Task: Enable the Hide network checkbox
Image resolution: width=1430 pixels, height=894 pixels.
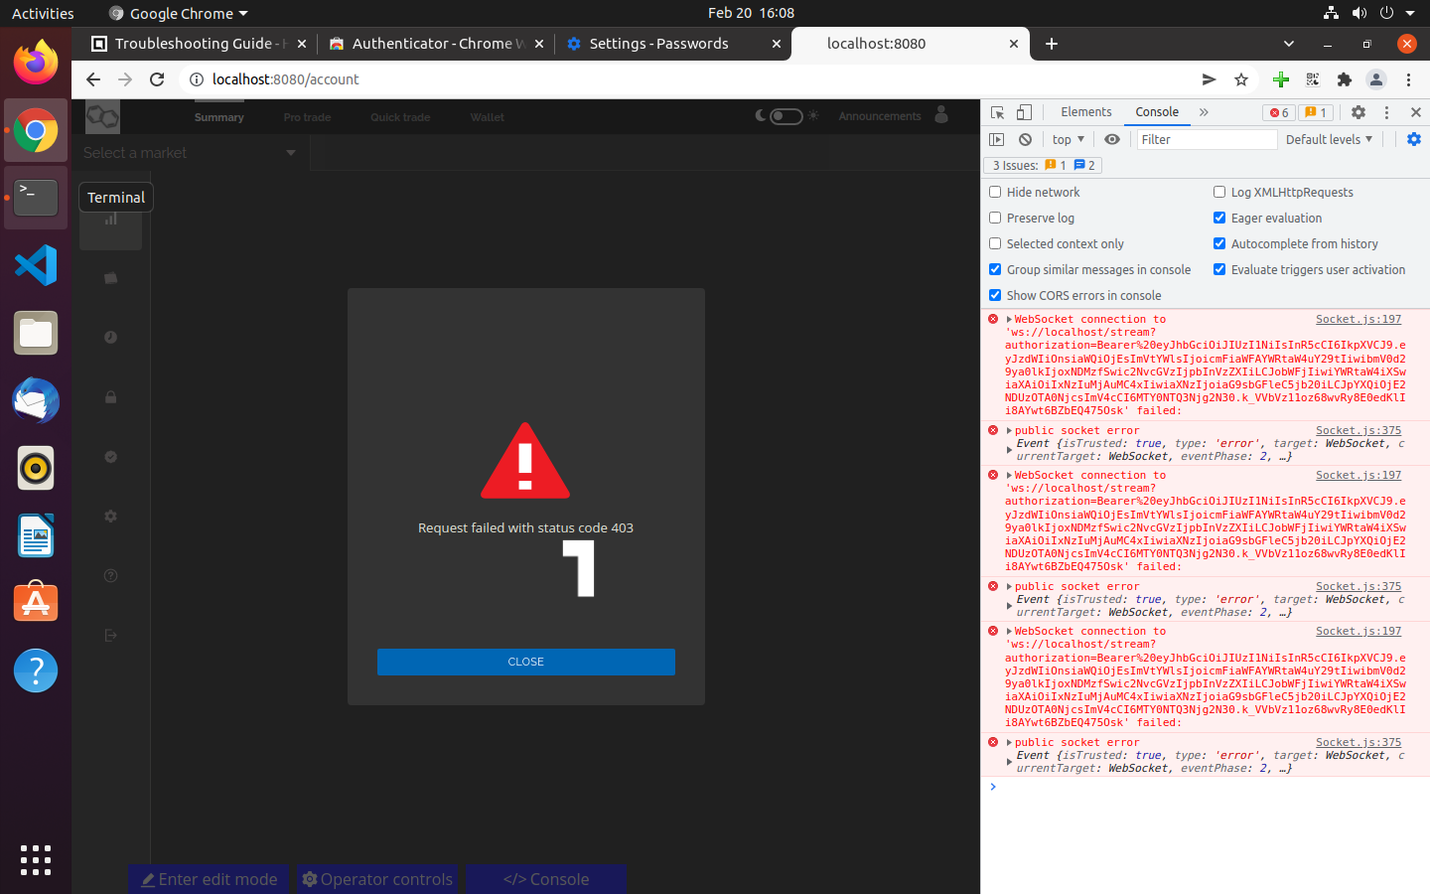Action: point(995,192)
